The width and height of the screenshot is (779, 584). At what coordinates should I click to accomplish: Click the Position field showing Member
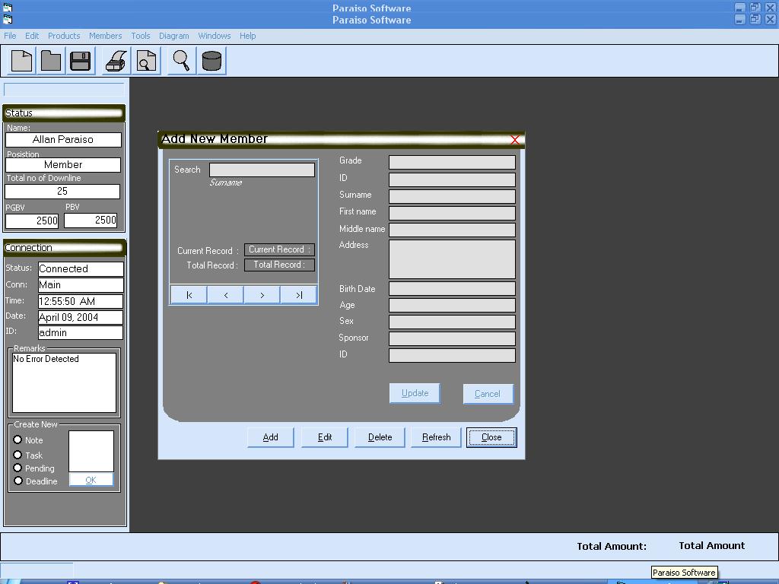tap(63, 165)
